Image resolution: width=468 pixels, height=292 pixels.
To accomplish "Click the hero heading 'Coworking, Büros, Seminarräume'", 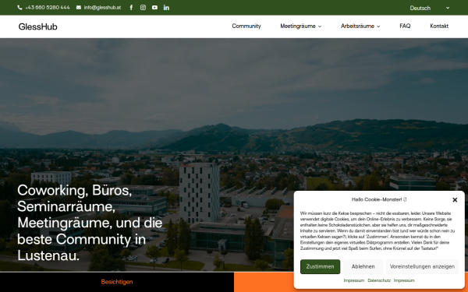I will click(x=90, y=222).
